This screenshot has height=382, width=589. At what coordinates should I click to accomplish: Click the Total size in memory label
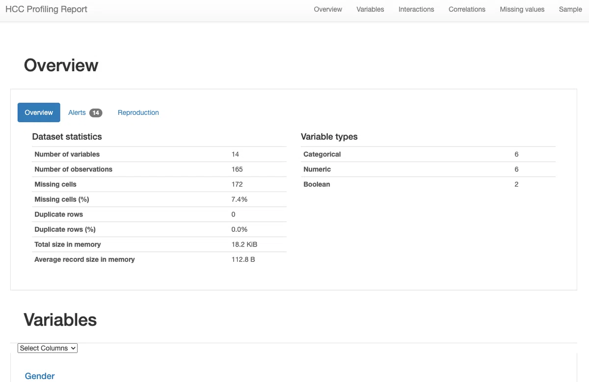click(67, 245)
